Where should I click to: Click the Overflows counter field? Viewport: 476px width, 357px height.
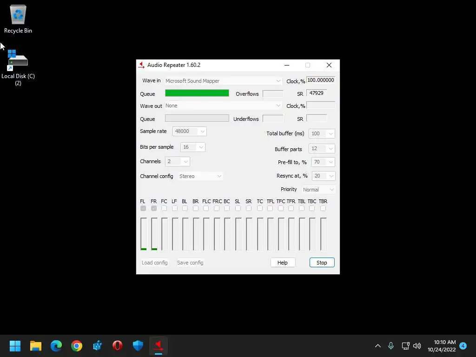click(x=273, y=93)
